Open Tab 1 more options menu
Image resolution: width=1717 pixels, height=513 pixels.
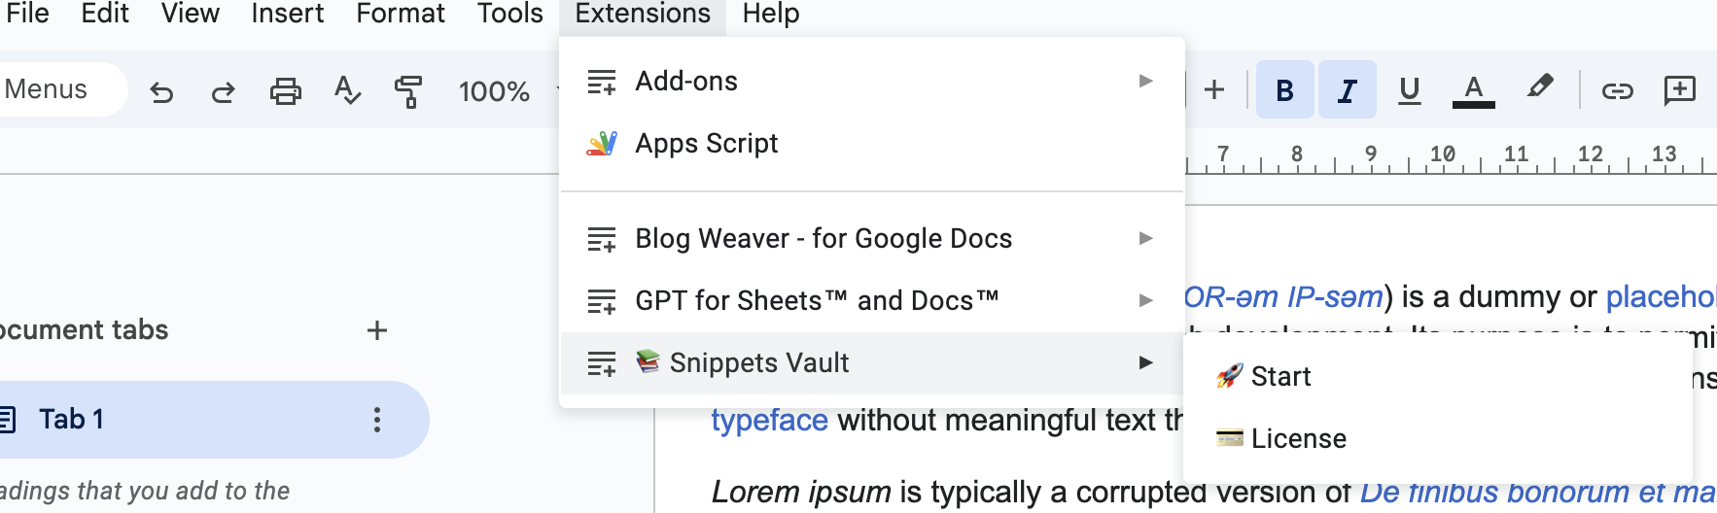click(377, 420)
